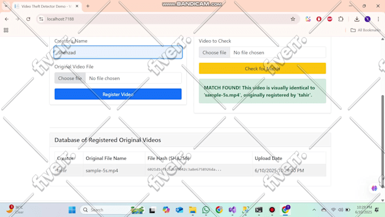
Task: Click the Database of Registered Original Videos heading
Action: click(x=108, y=140)
